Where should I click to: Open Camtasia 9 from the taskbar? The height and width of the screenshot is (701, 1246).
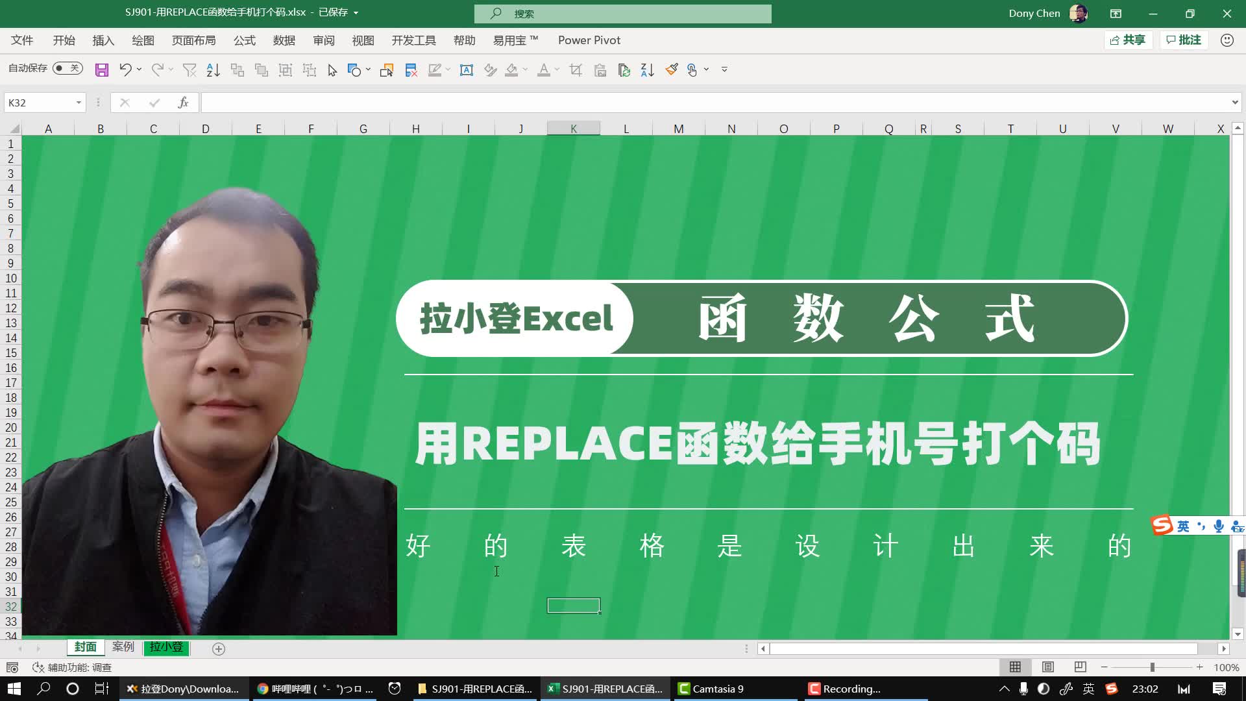737,689
